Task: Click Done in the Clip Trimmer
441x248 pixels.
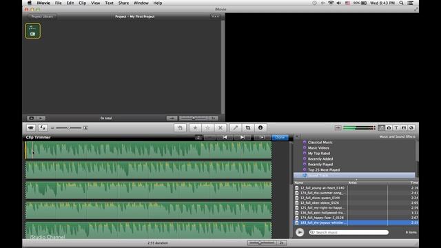Action: tap(280, 137)
